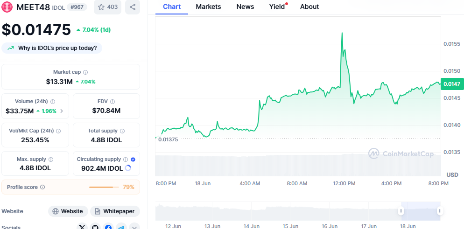Expand more socials dropdown chevron
This screenshot has height=229, width=464.
point(134,227)
